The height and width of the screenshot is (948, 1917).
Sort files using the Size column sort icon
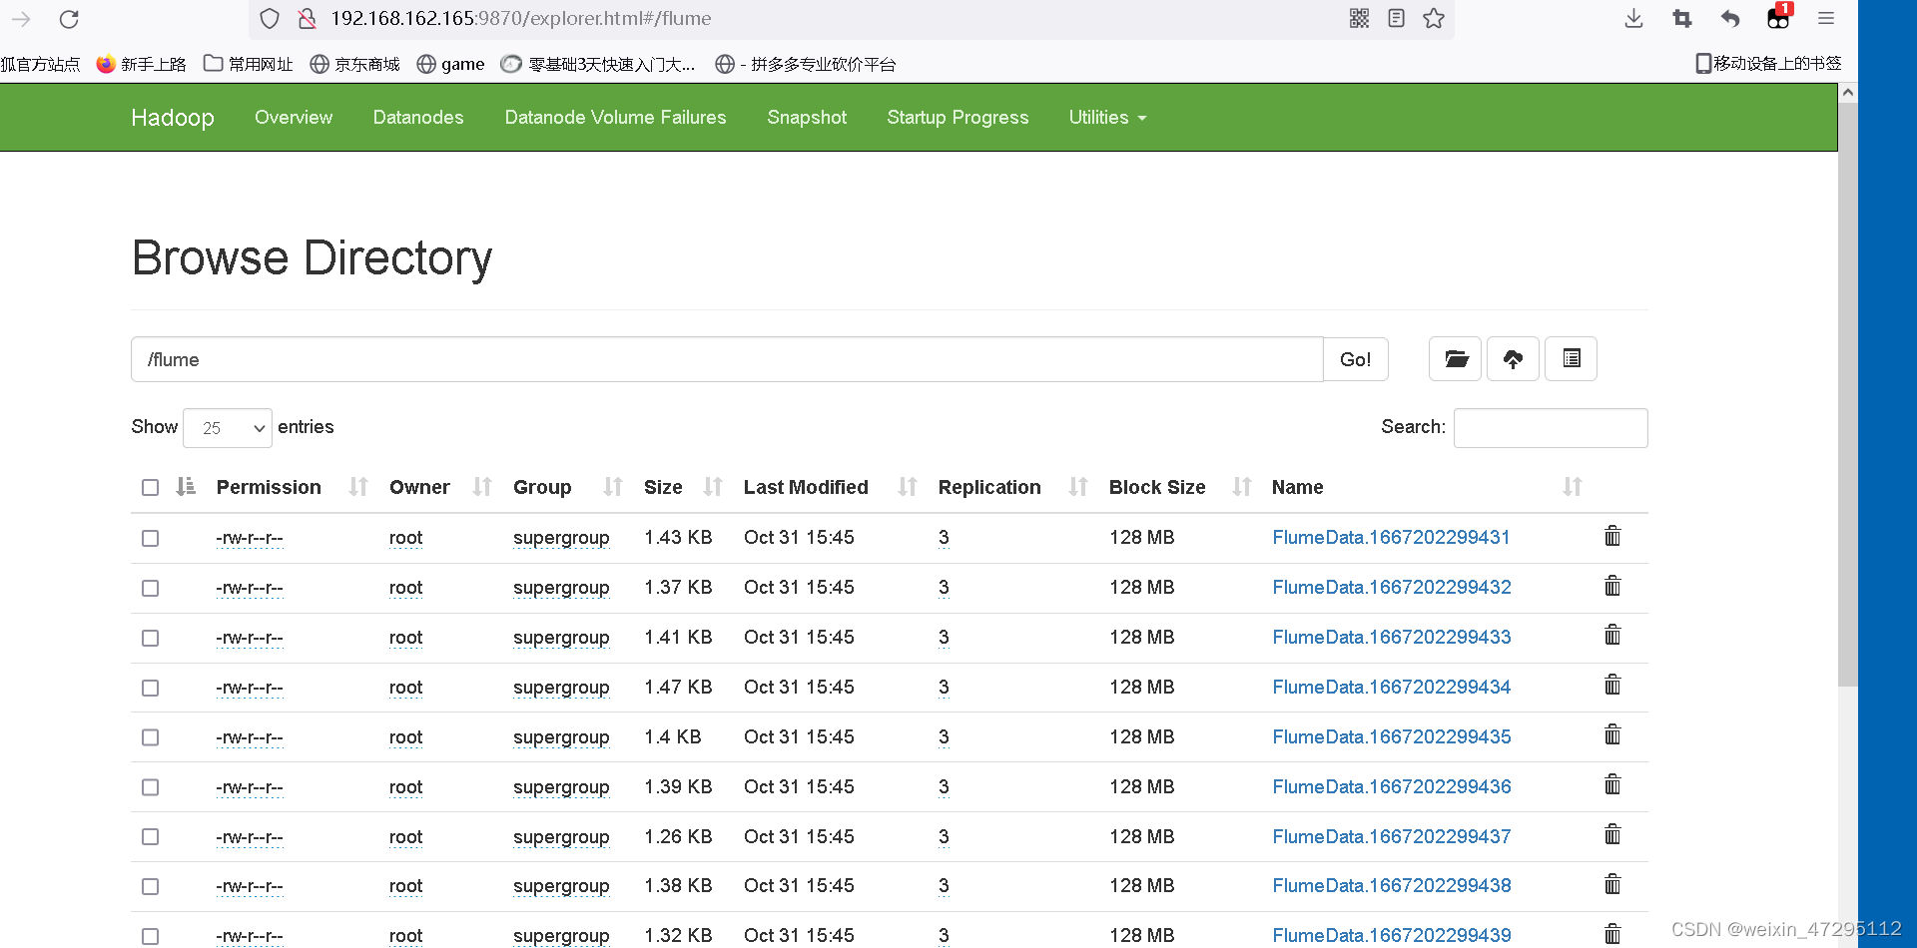(713, 487)
